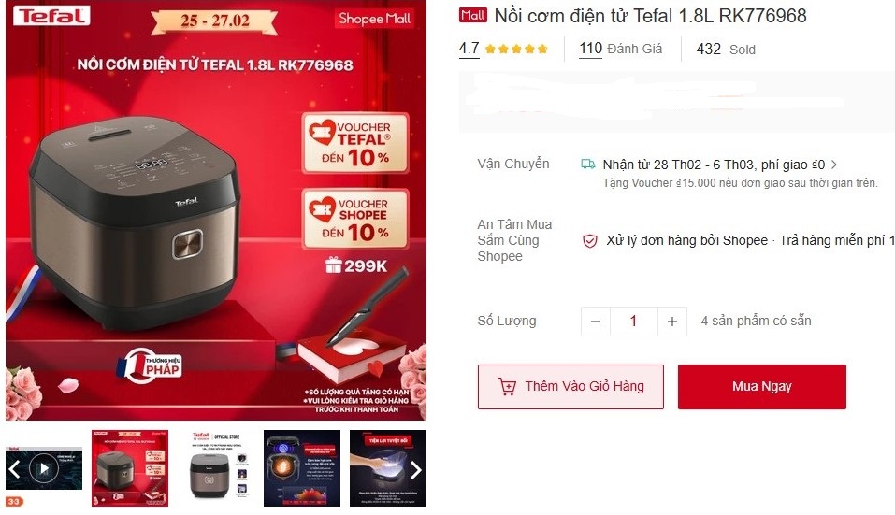895x515 pixels.
Task: Open the 110 Đánh Giá reviews link
Action: [620, 49]
